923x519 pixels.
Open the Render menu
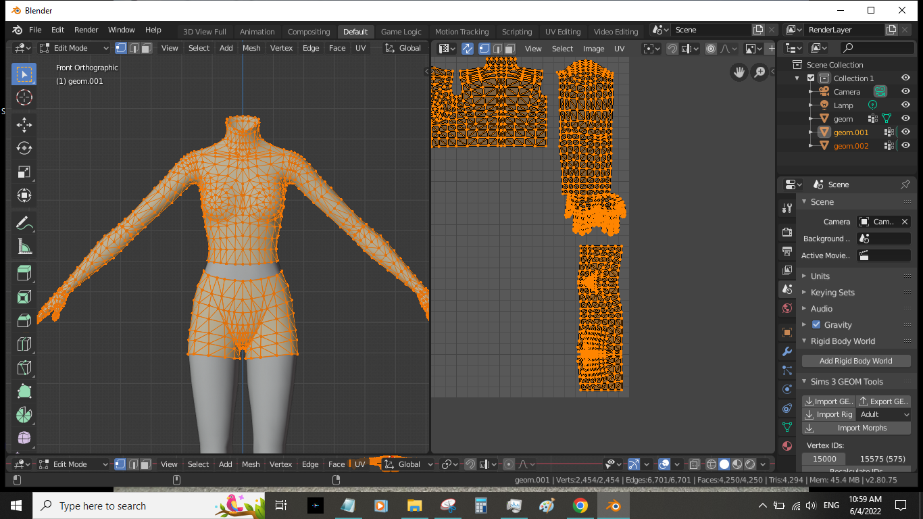pyautogui.click(x=86, y=30)
